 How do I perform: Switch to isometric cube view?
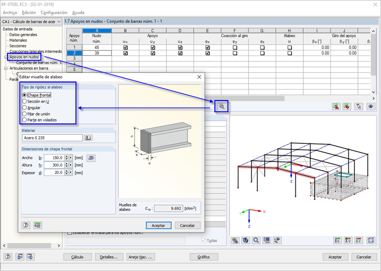(x=371, y=240)
